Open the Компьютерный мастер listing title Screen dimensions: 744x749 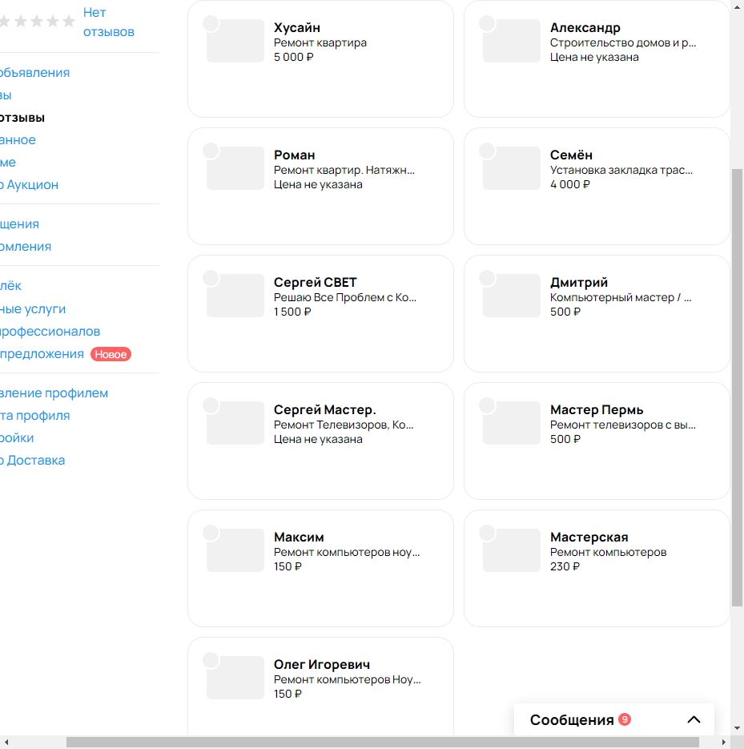(621, 297)
